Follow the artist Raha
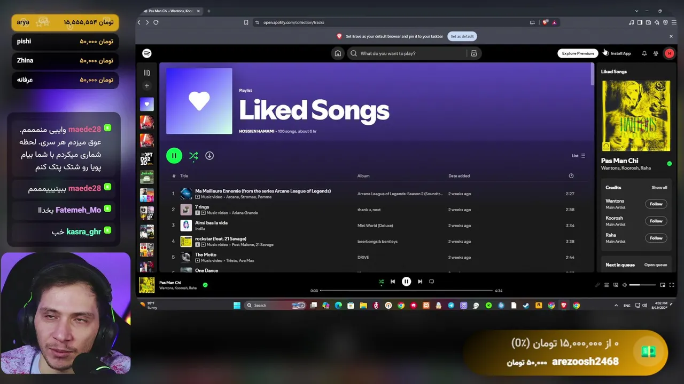This screenshot has width=684, height=384. (x=656, y=238)
